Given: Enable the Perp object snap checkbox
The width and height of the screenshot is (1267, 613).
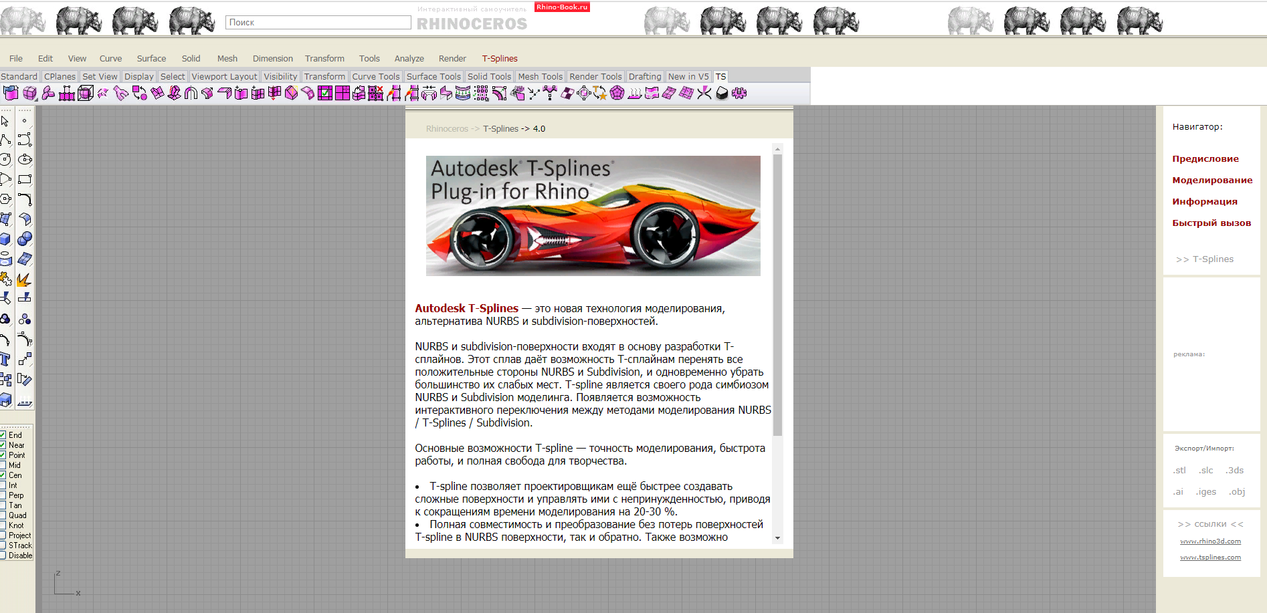Looking at the screenshot, I should coord(3,495).
